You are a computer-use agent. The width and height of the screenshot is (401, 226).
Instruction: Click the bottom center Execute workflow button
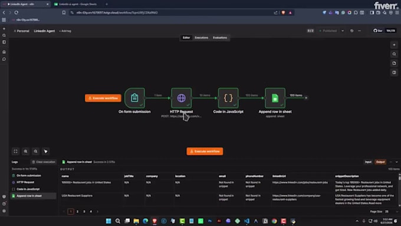[x=205, y=151]
